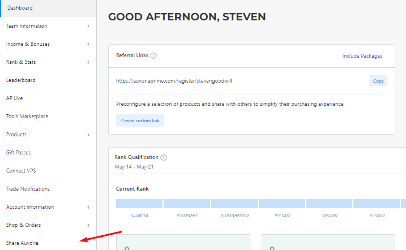Expand the Team Information submenu
The image size is (406, 250).
(88, 26)
